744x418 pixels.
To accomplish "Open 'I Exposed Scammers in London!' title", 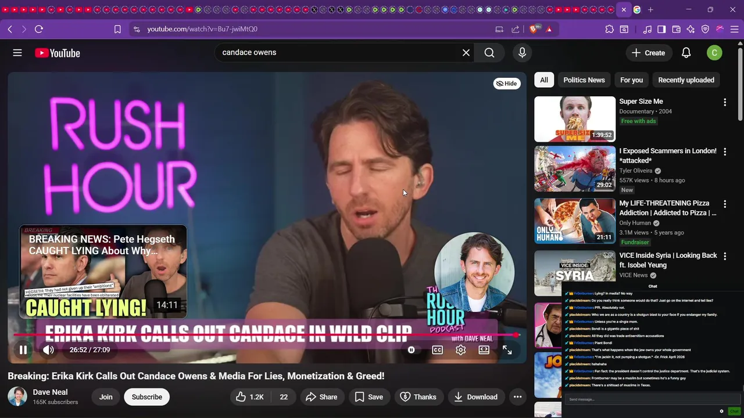I will [668, 156].
